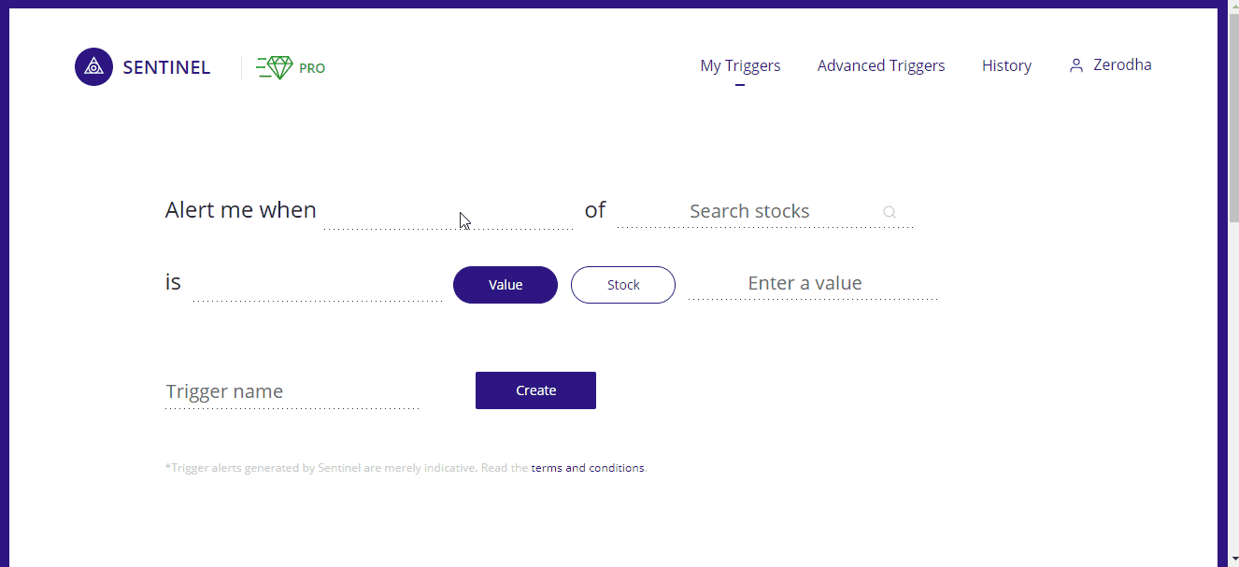
Task: Click the vertical scrollbar thumb
Action: (x=1232, y=117)
